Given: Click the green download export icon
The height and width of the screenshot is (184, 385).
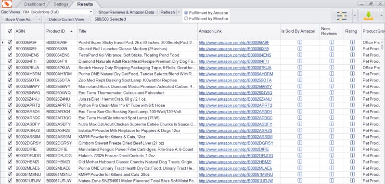Looking at the screenshot, I should pyautogui.click(x=368, y=16).
